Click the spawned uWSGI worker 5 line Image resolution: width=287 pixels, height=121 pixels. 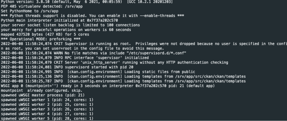tap(47, 118)
